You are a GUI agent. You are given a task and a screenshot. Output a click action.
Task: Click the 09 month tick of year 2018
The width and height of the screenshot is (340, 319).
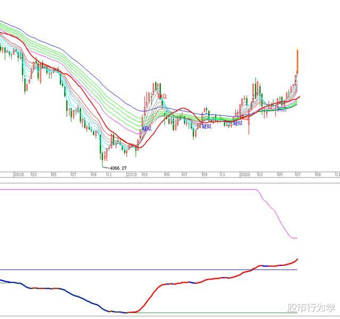point(93,174)
